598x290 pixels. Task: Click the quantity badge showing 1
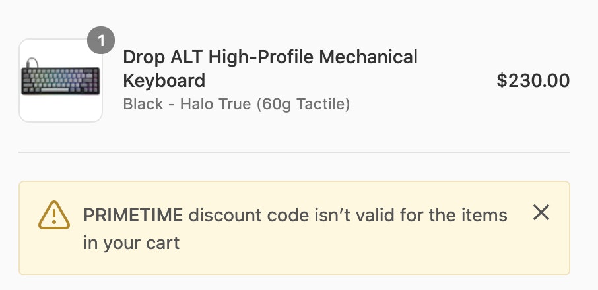[x=101, y=41]
